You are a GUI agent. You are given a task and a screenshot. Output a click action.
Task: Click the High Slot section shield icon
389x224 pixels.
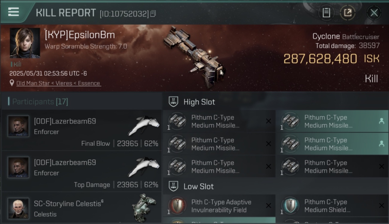[174, 102]
